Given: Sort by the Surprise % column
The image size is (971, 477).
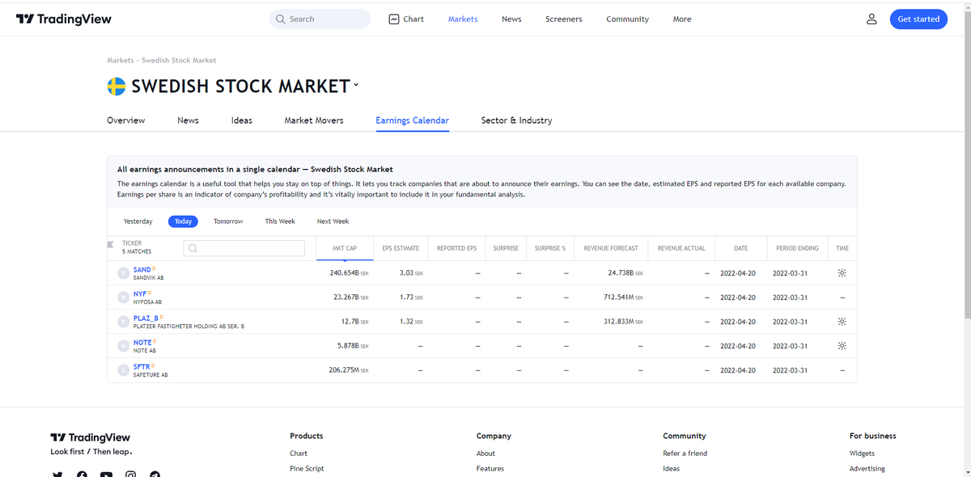Looking at the screenshot, I should pyautogui.click(x=550, y=248).
